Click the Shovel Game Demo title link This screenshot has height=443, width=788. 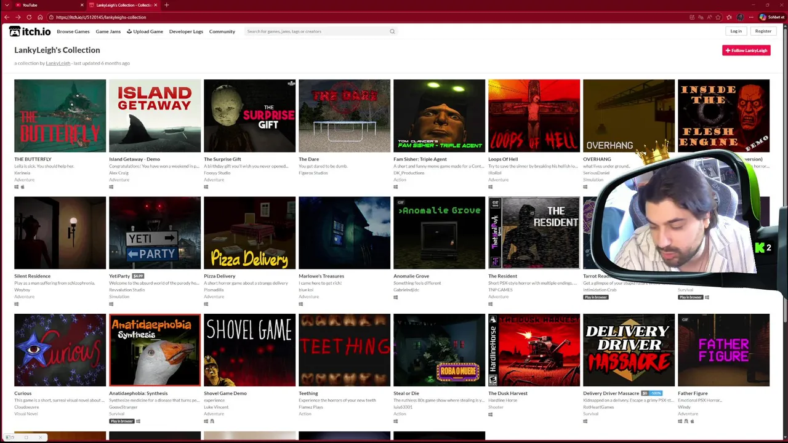[225, 393]
